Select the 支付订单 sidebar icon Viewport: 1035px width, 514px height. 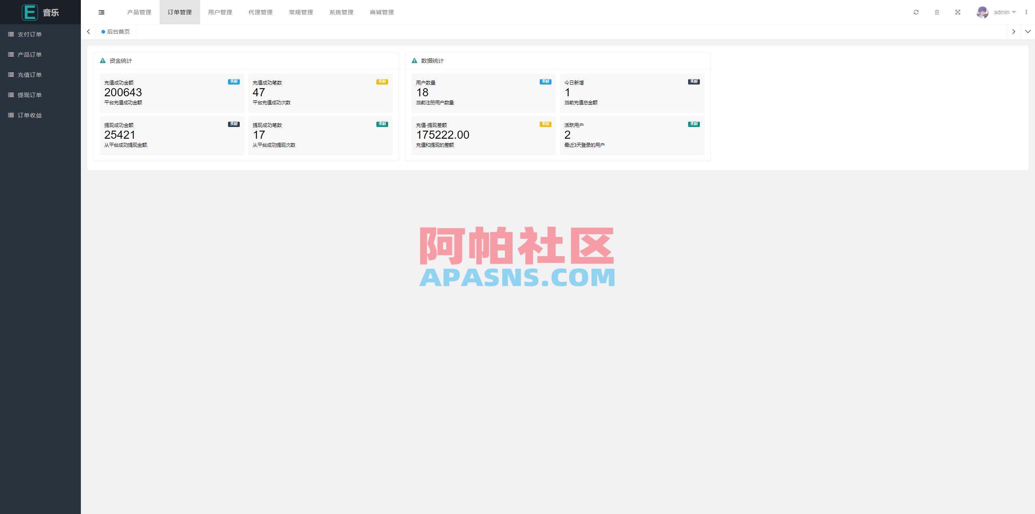[x=11, y=34]
